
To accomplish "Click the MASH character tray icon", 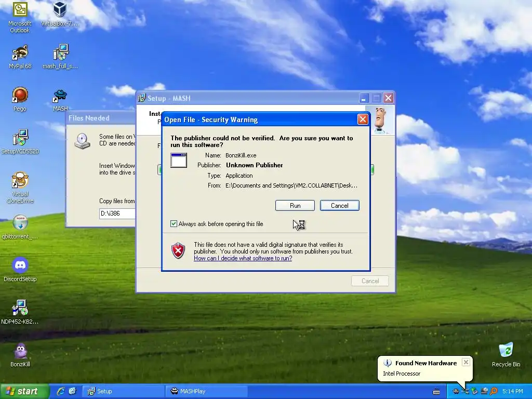I will click(456, 391).
